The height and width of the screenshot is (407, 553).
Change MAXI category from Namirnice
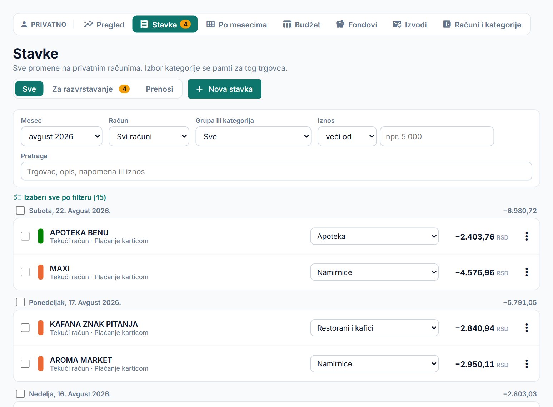tap(374, 272)
